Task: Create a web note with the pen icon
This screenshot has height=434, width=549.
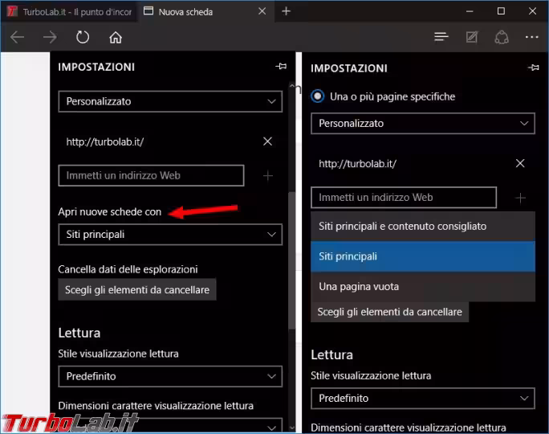Action: 472,37
